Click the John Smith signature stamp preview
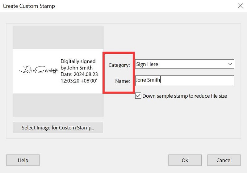 (58, 71)
